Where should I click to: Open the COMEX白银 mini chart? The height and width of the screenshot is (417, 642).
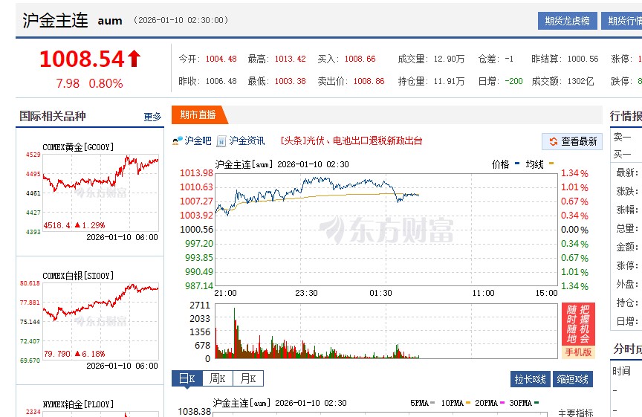(x=101, y=322)
